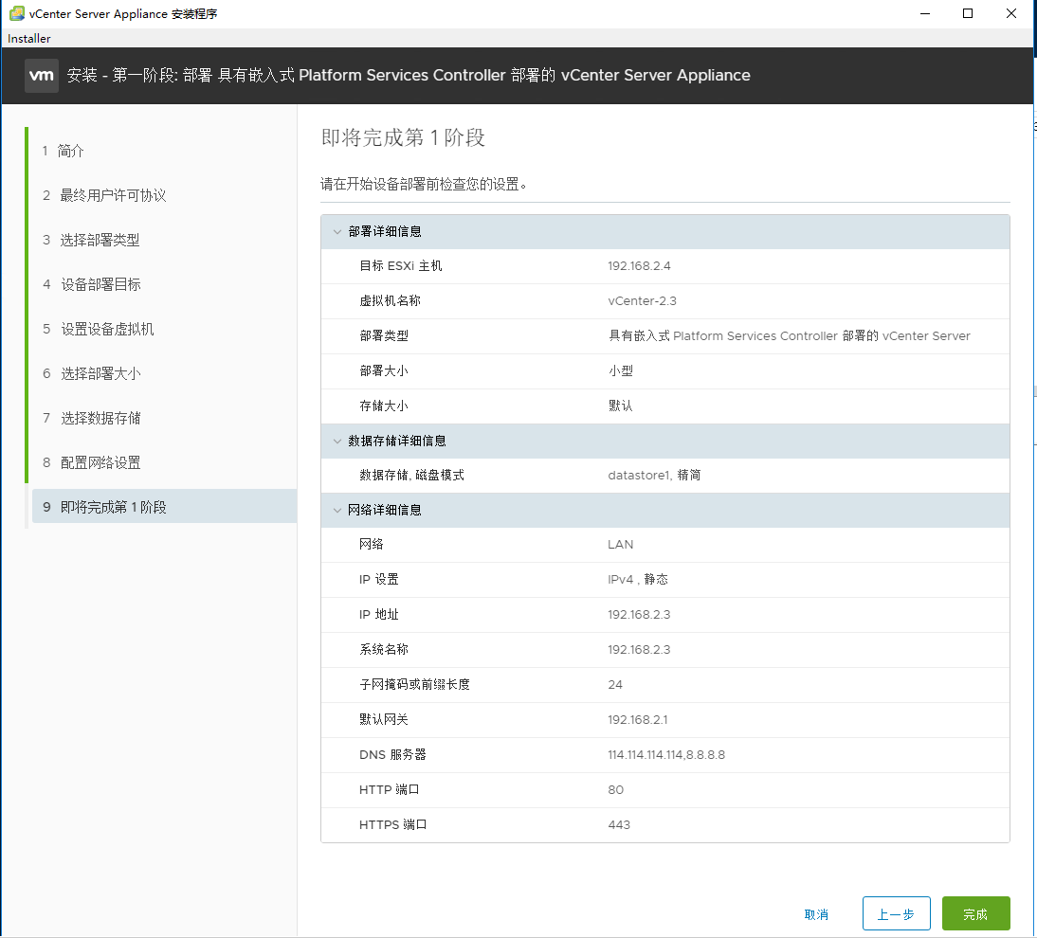Click the 部署大小 value 小型
Viewport: 1037px width, 938px height.
pos(620,371)
